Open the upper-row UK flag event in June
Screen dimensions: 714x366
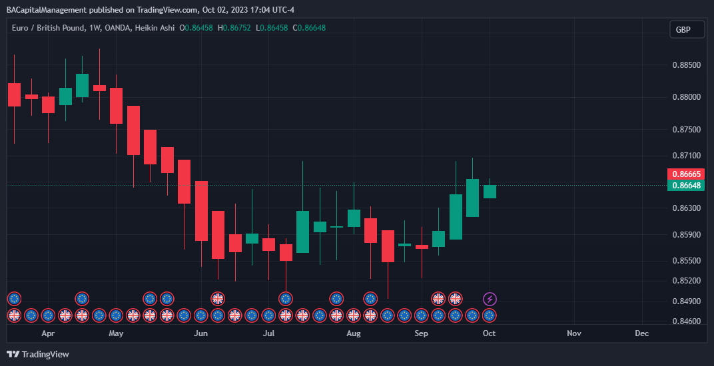[x=218, y=299]
